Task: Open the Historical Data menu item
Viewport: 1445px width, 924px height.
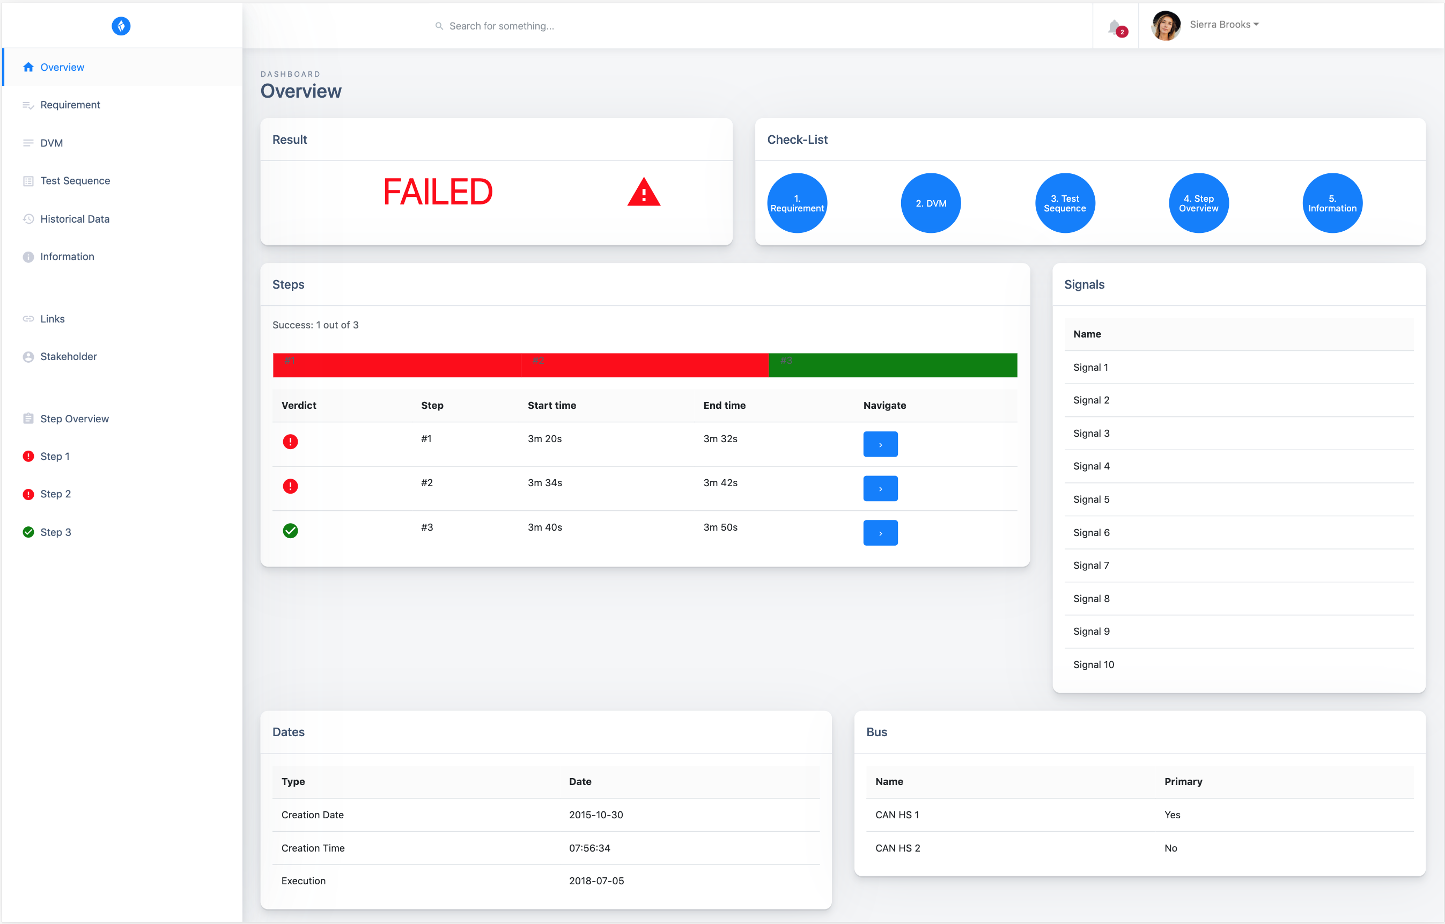Action: (122, 219)
